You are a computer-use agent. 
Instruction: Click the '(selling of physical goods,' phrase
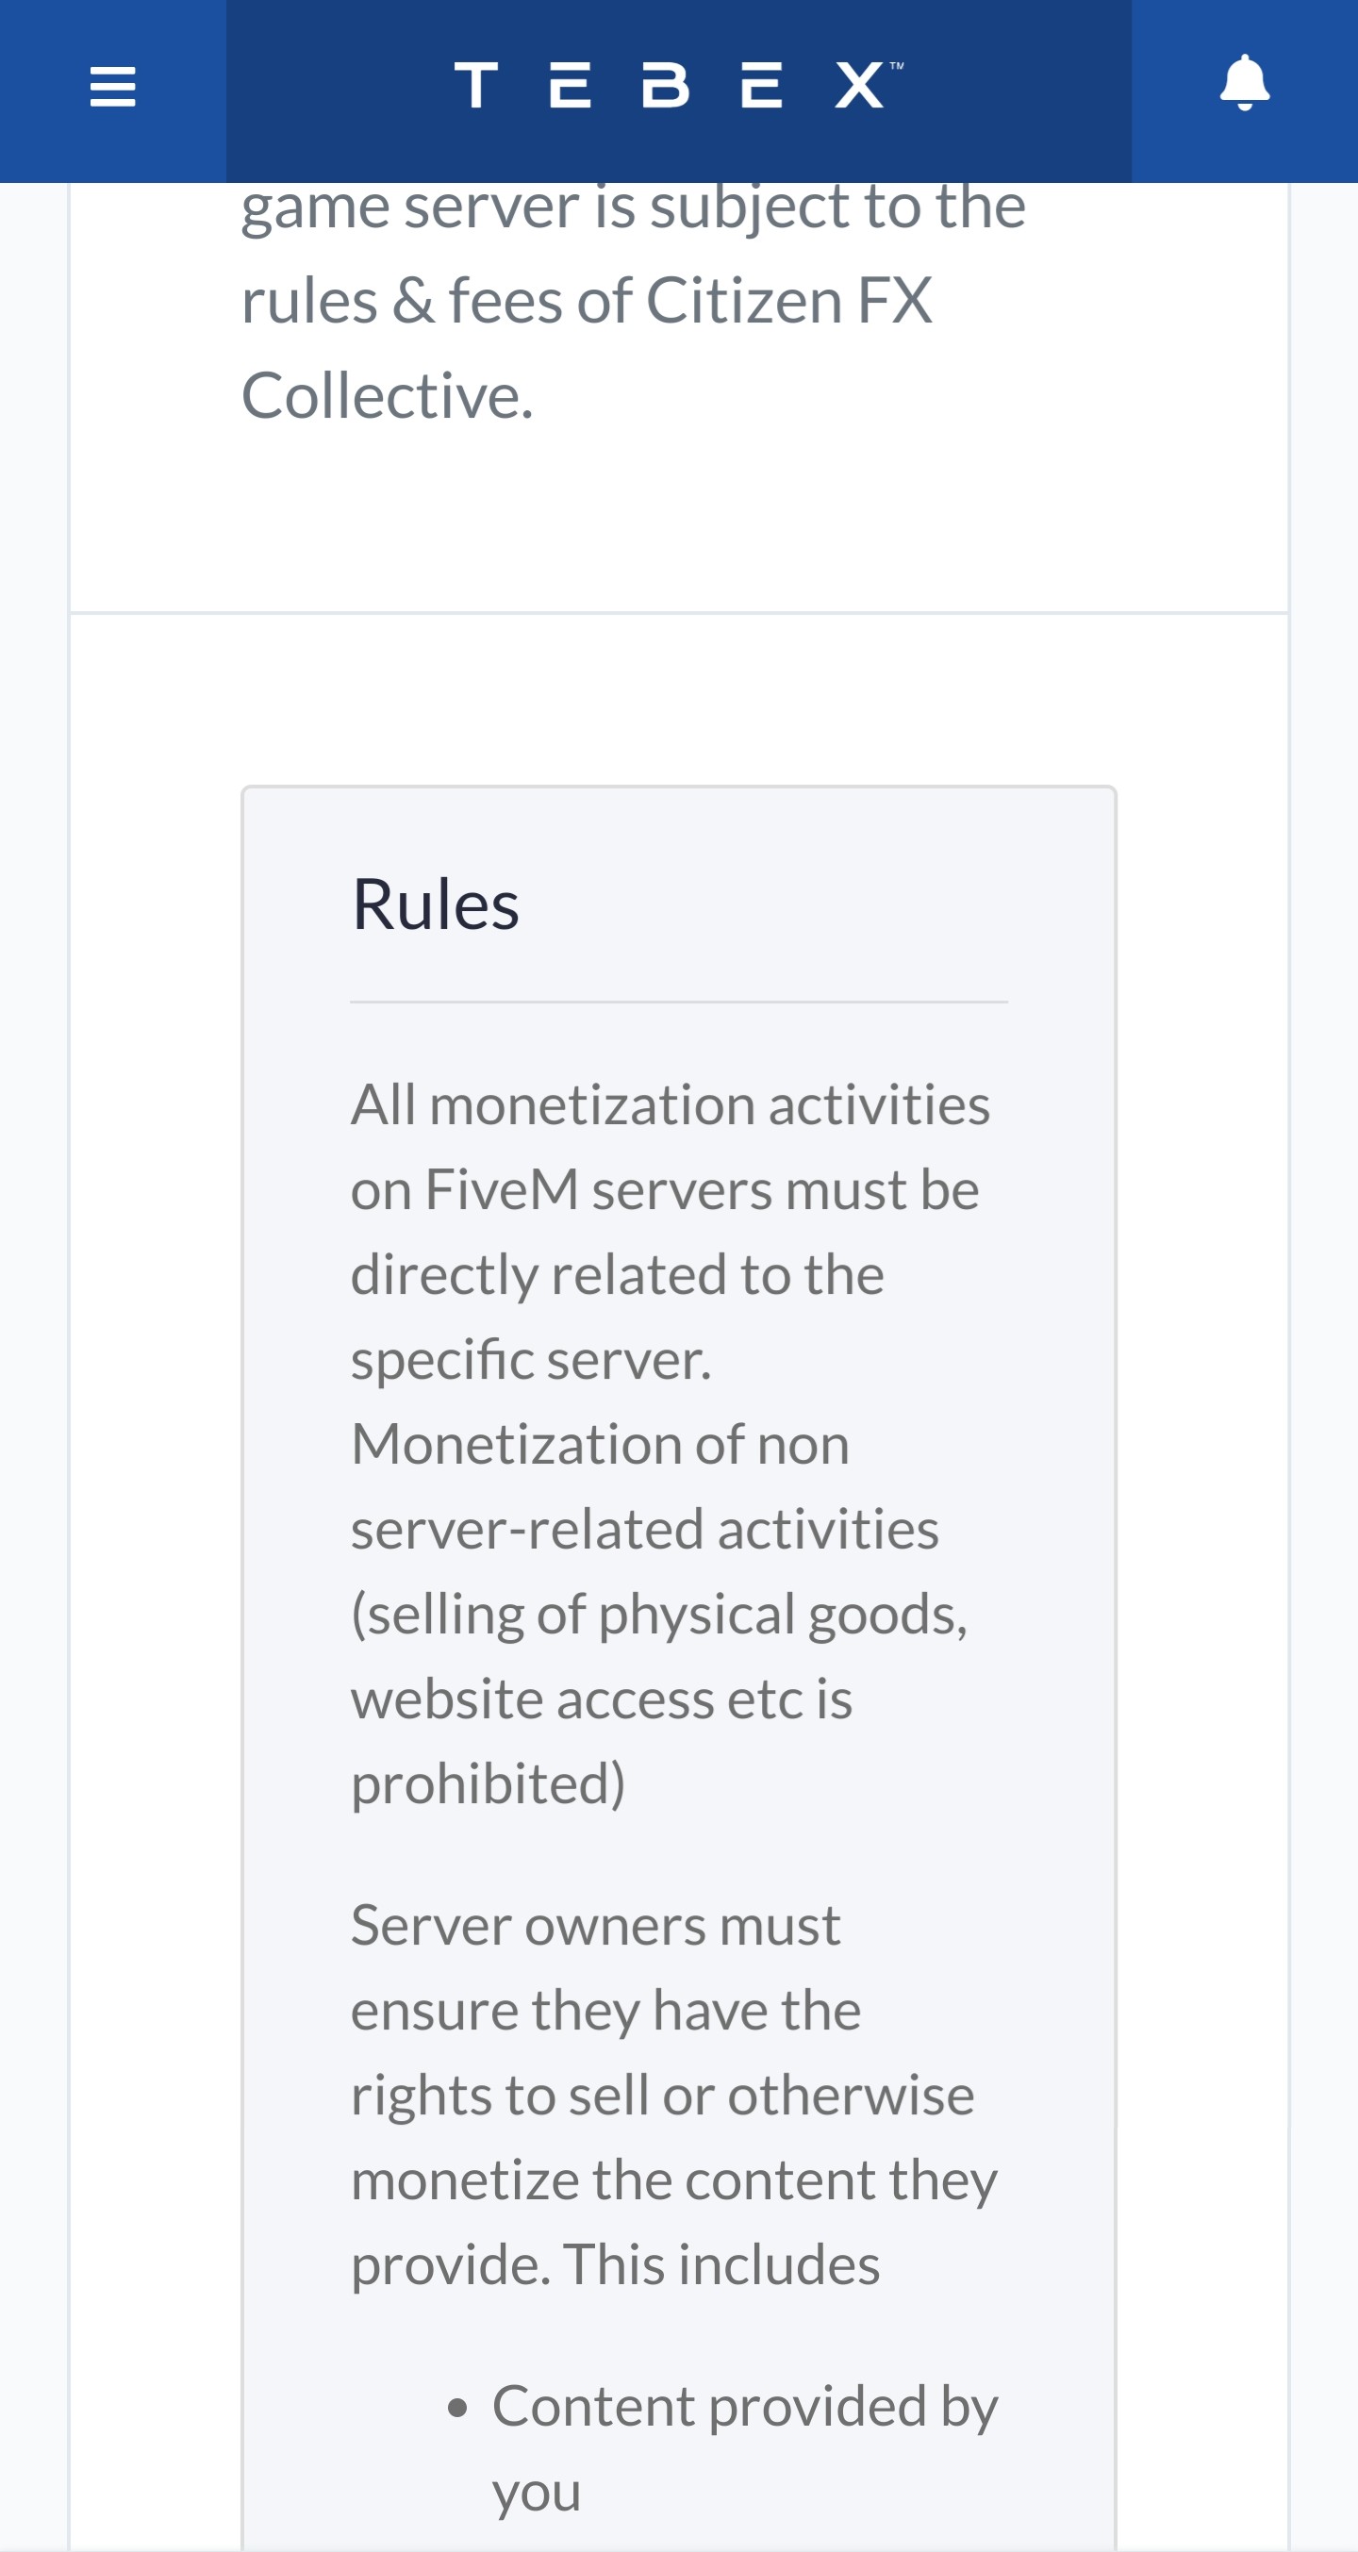658,1615
